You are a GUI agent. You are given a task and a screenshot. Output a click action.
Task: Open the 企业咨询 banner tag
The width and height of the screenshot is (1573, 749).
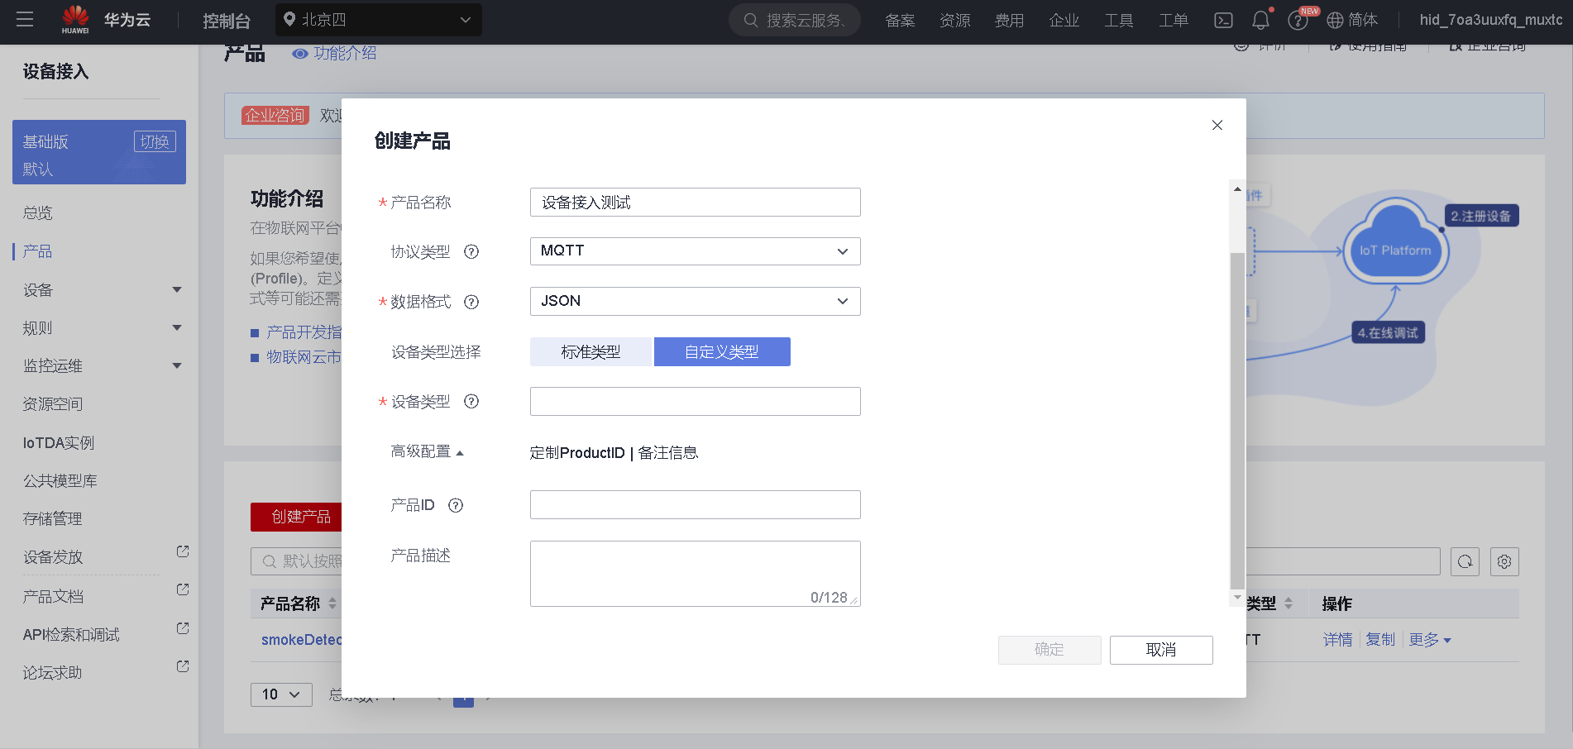275,116
